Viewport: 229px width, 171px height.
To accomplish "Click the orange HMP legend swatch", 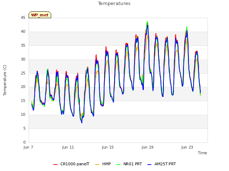I will click(x=97, y=165).
